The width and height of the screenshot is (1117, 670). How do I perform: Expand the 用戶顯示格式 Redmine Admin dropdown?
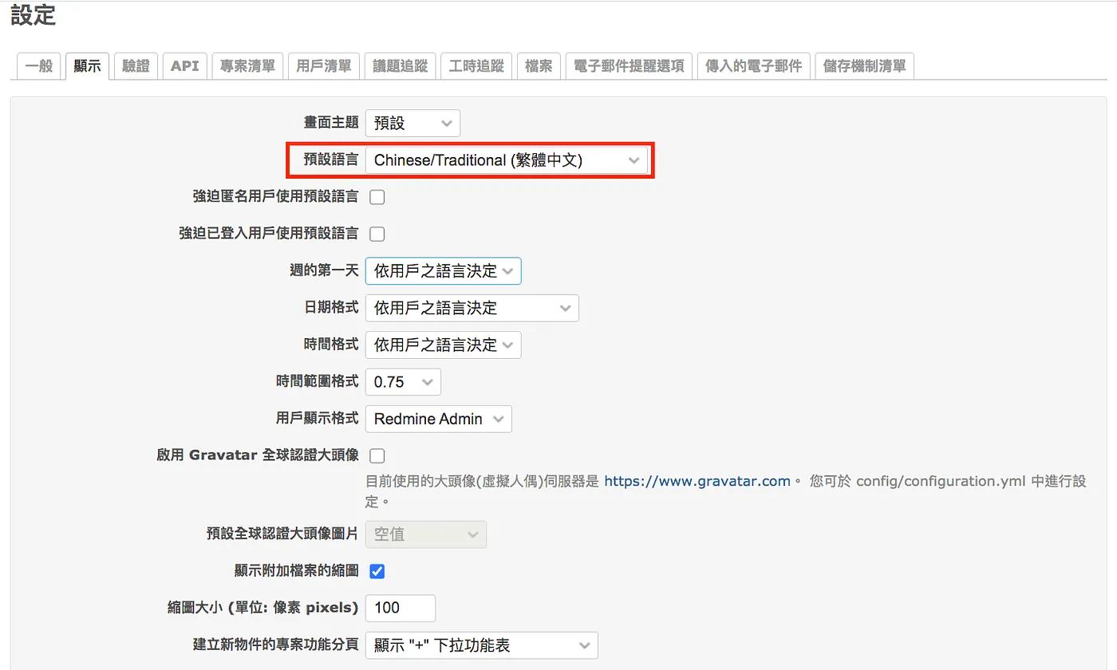click(438, 419)
